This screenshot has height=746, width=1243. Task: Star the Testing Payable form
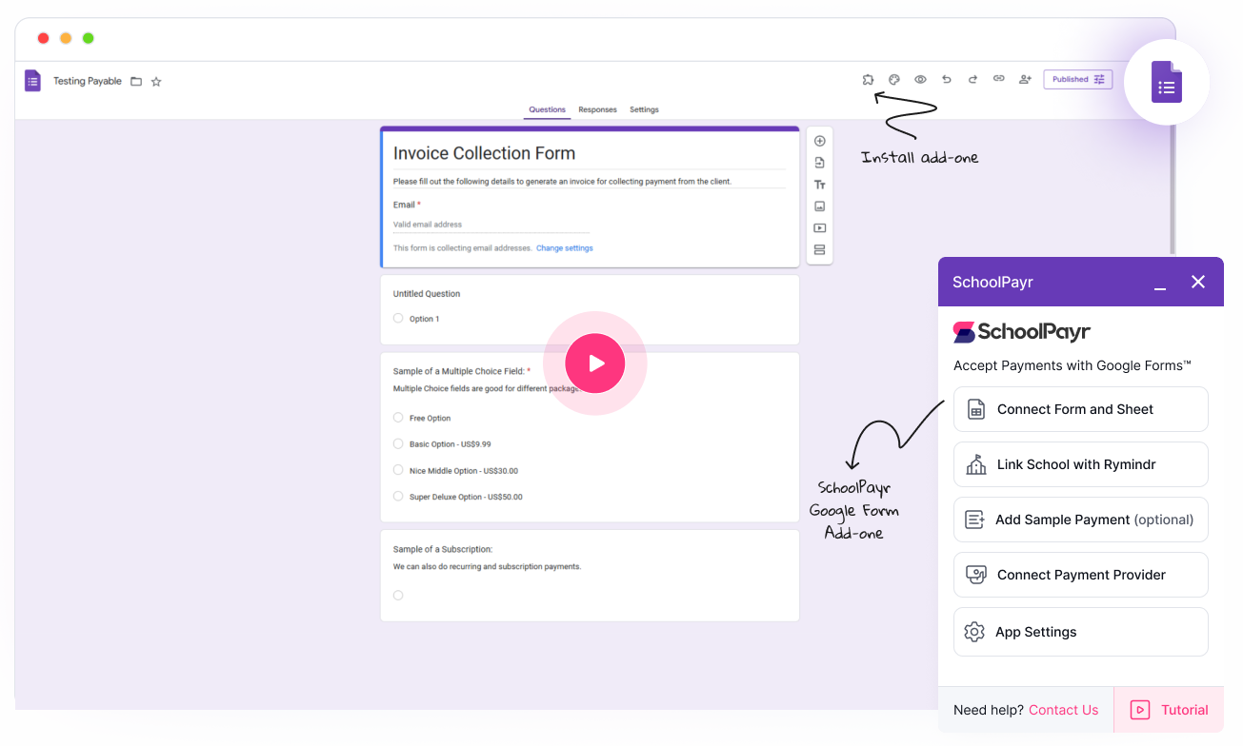coord(156,82)
